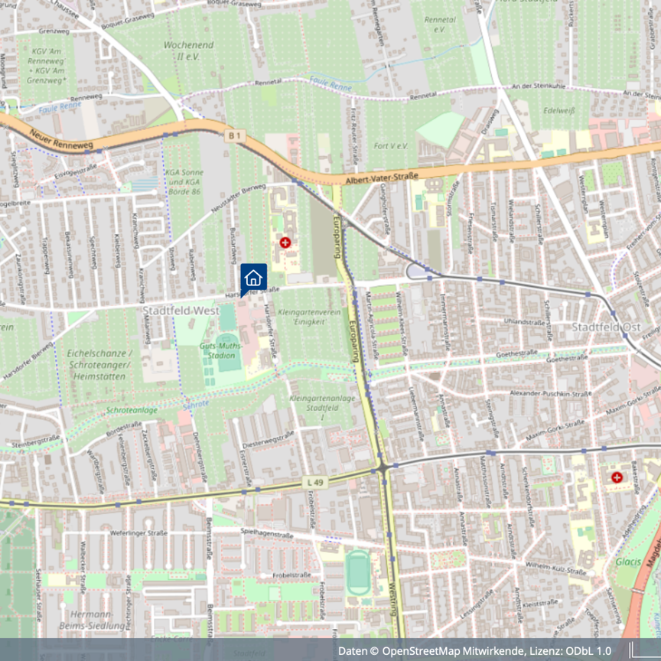The width and height of the screenshot is (661, 661).
Task: Select the hospital icon near Bakestraße
Action: pyautogui.click(x=617, y=477)
